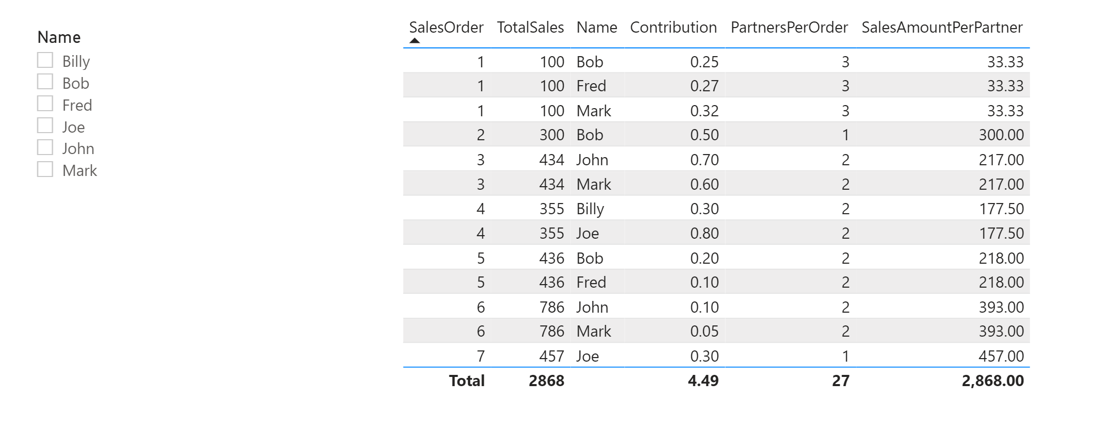Select Bob in the Name filter list
This screenshot has width=1103, height=431.
[44, 82]
